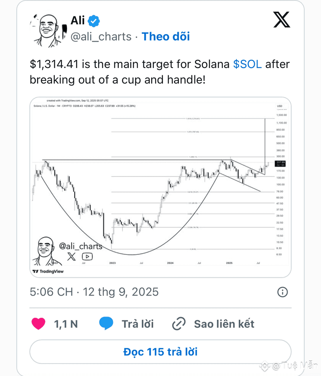Open Ali's profile avatar

(x=48, y=30)
